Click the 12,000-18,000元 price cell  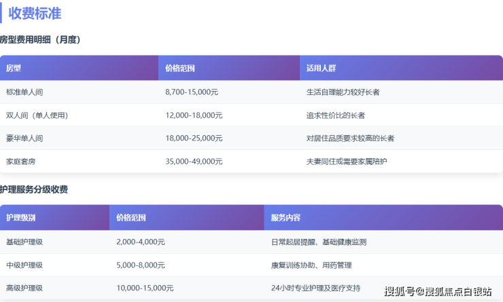pyautogui.click(x=194, y=115)
